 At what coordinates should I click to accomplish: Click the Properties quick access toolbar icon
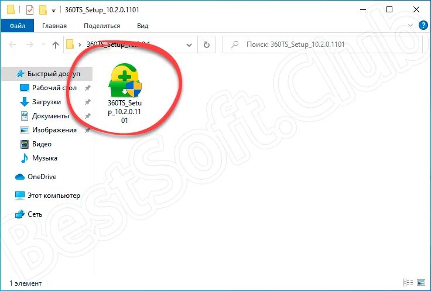tap(30, 10)
